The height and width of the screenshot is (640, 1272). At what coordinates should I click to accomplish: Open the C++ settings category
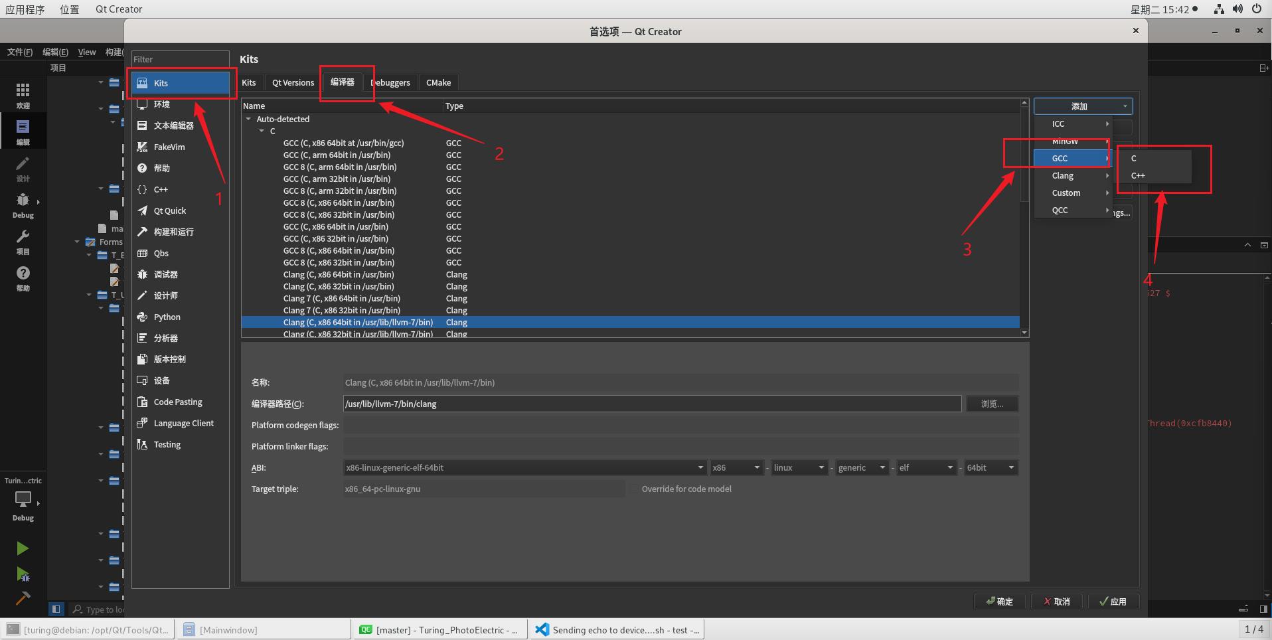tap(181, 189)
